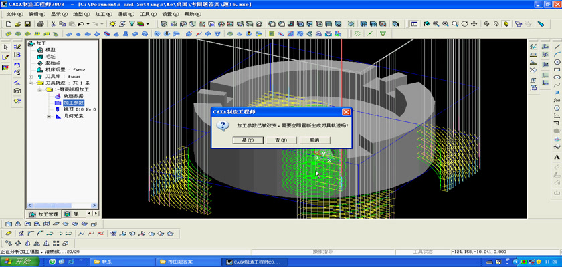Open the layer color stack dropdown arrow
This screenshot has width=562, height=267.
(147, 24)
